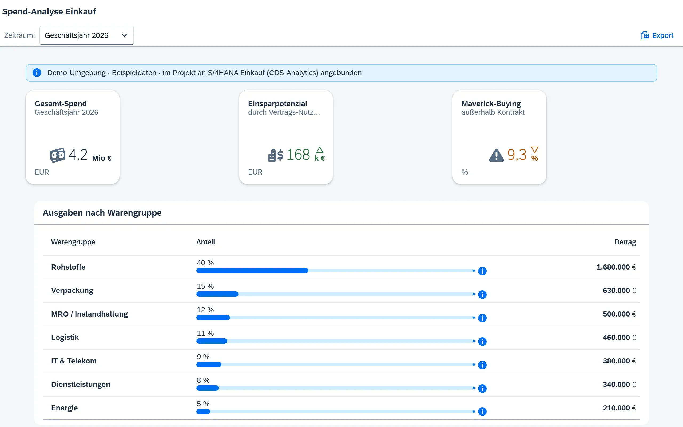This screenshot has width=683, height=427.
Task: Click the Ausgaben nach Warengruppe heading
Action: (x=102, y=213)
